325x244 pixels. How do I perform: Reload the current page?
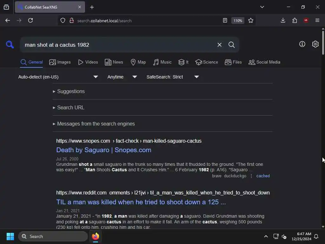30,20
